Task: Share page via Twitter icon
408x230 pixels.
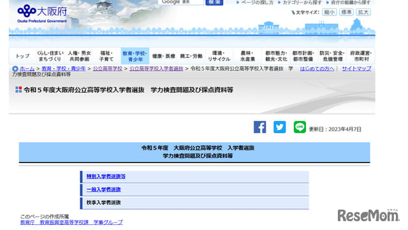Action: (x=279, y=127)
